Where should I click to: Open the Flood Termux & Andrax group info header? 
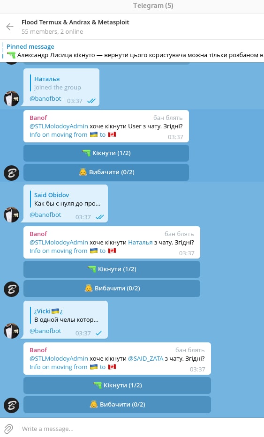[x=75, y=27]
